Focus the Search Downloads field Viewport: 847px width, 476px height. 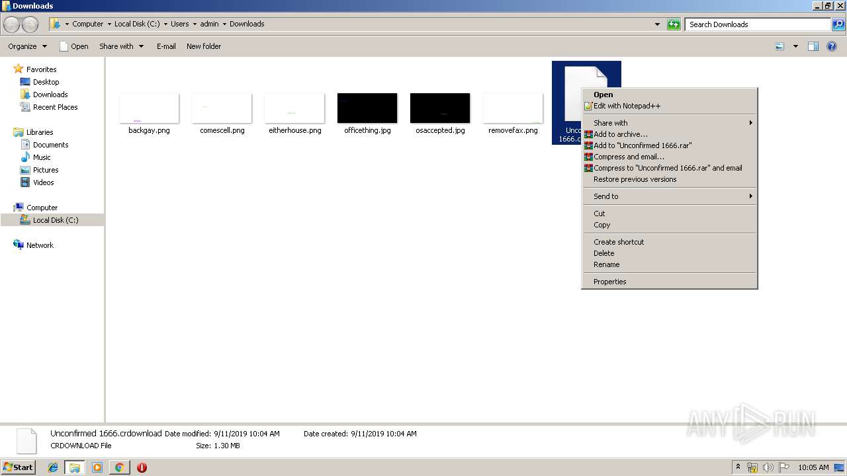click(758, 24)
